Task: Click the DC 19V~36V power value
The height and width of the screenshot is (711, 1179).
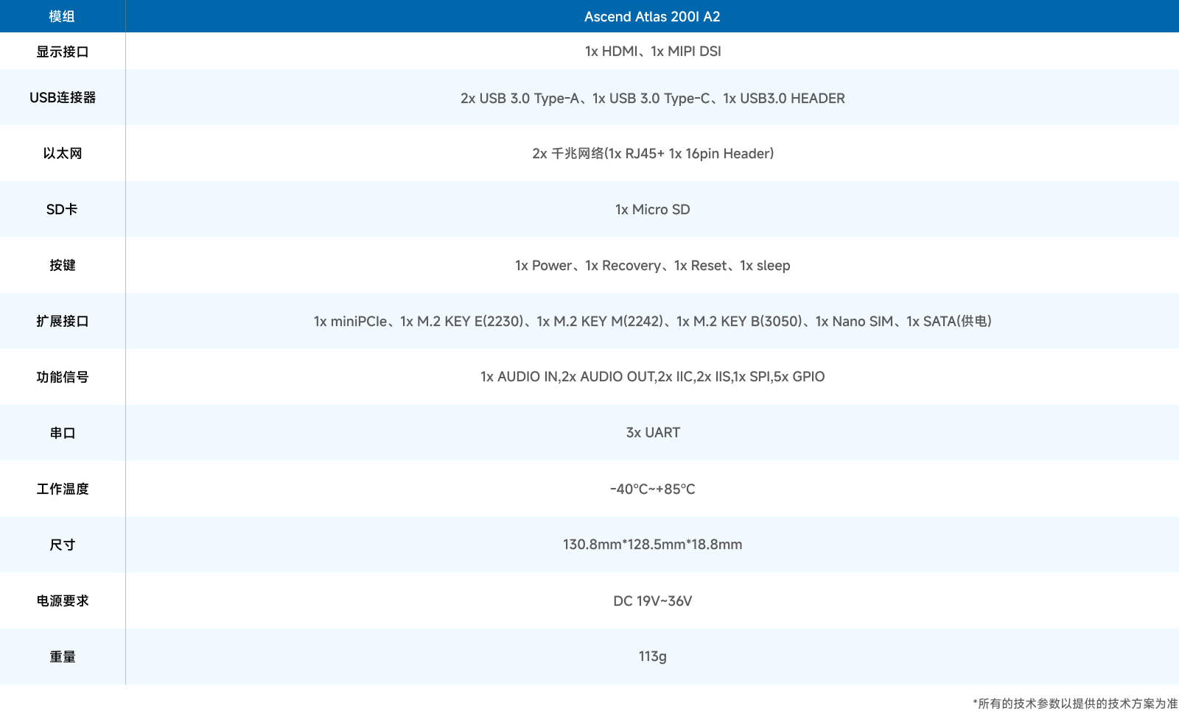Action: click(652, 601)
